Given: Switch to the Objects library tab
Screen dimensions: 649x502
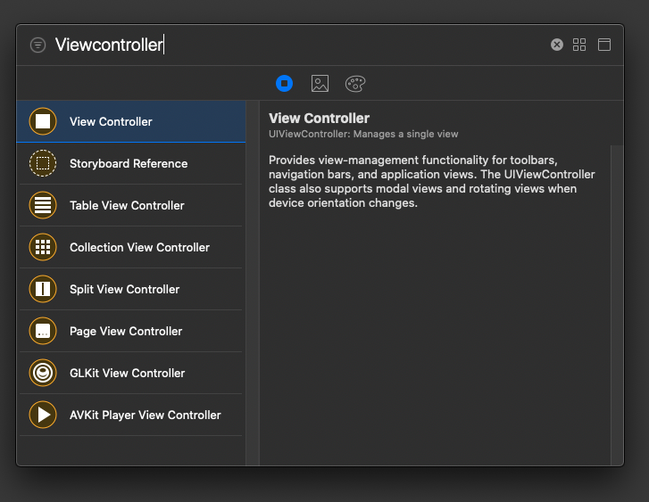Looking at the screenshot, I should (x=284, y=83).
